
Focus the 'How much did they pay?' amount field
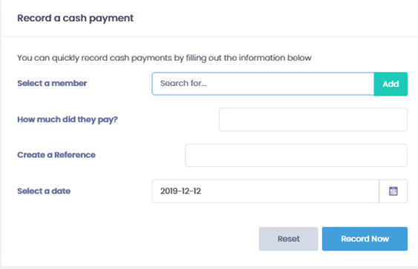pyautogui.click(x=313, y=119)
